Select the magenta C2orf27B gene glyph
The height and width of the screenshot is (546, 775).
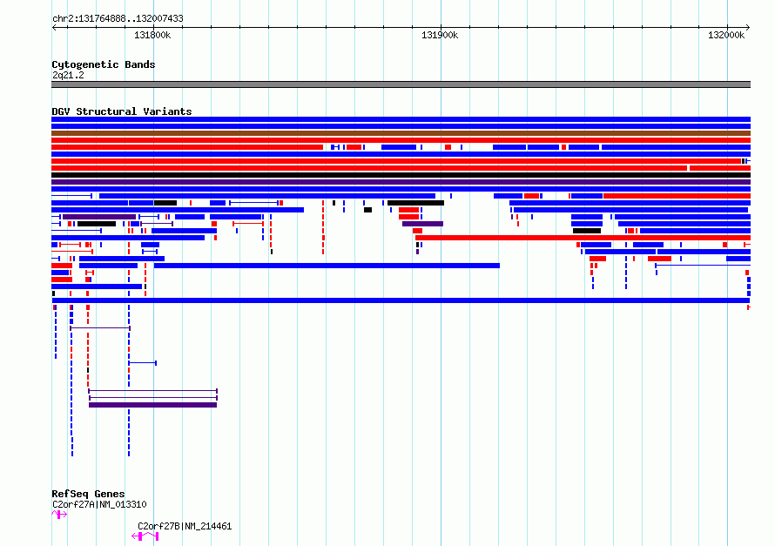click(145, 536)
